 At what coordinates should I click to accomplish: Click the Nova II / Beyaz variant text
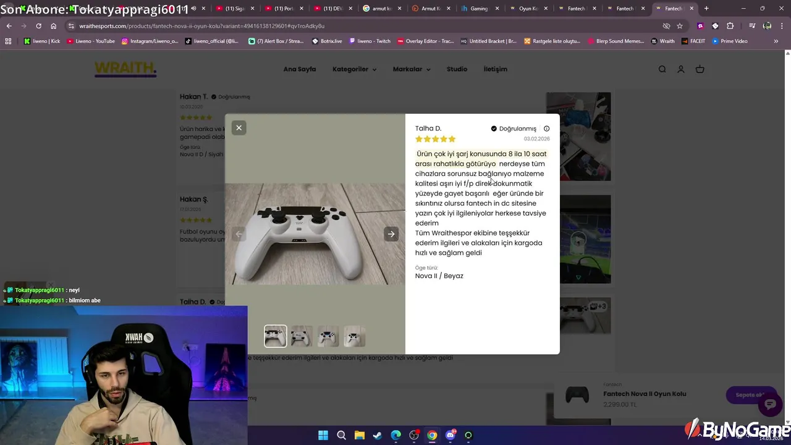tap(439, 276)
